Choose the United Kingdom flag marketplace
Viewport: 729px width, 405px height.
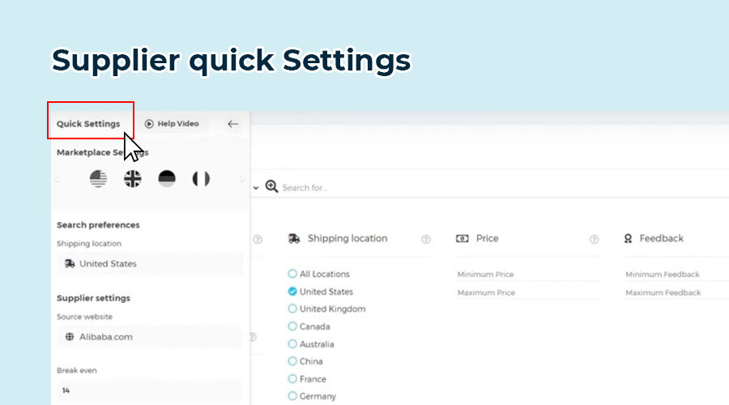tap(133, 179)
